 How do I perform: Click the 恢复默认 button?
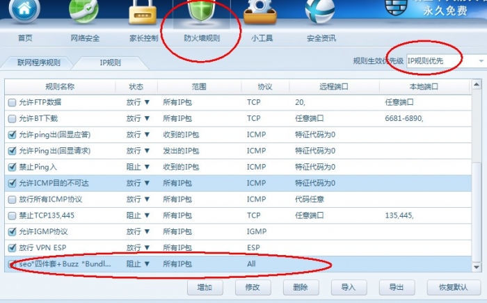[453, 288]
